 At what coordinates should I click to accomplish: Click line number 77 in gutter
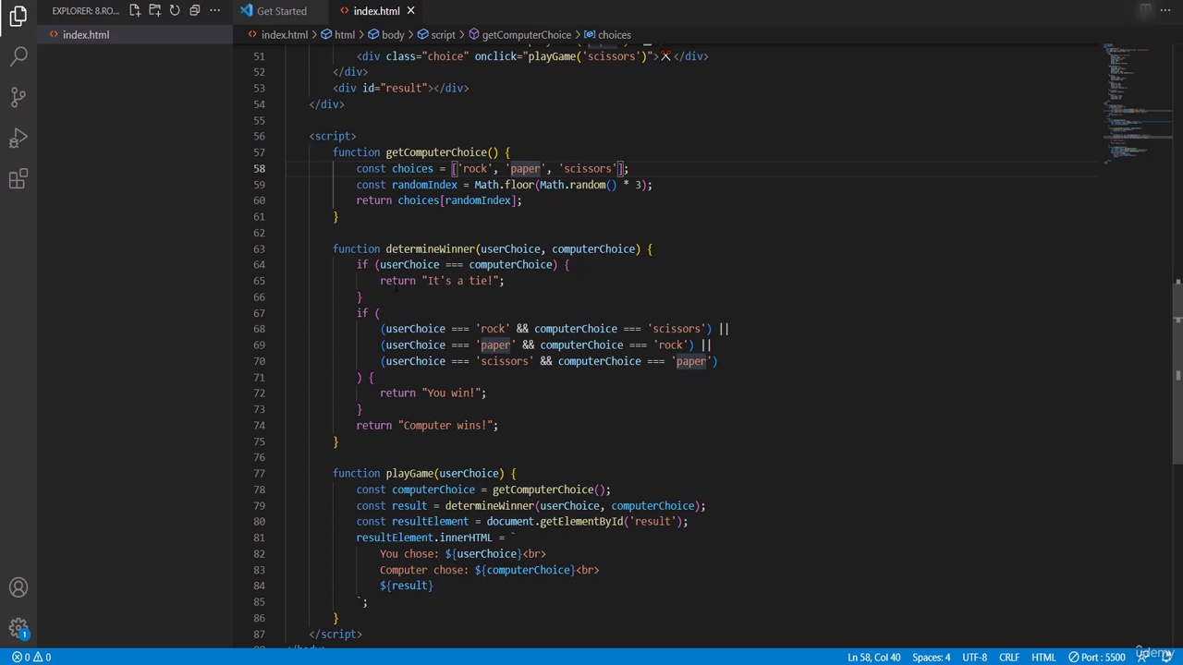coord(259,474)
